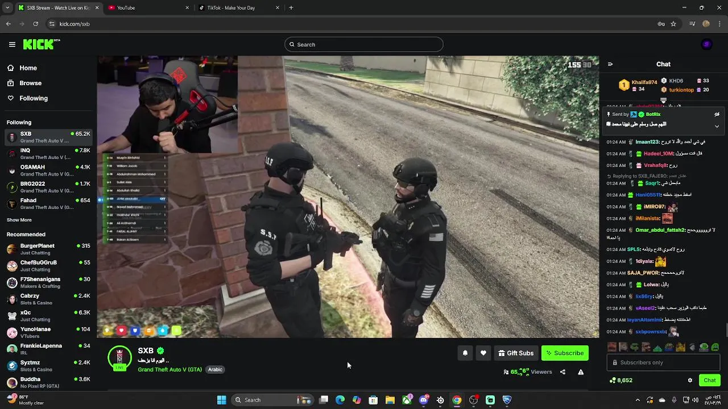Expand the pinned BotRix message
The image size is (728, 409).
(x=717, y=126)
